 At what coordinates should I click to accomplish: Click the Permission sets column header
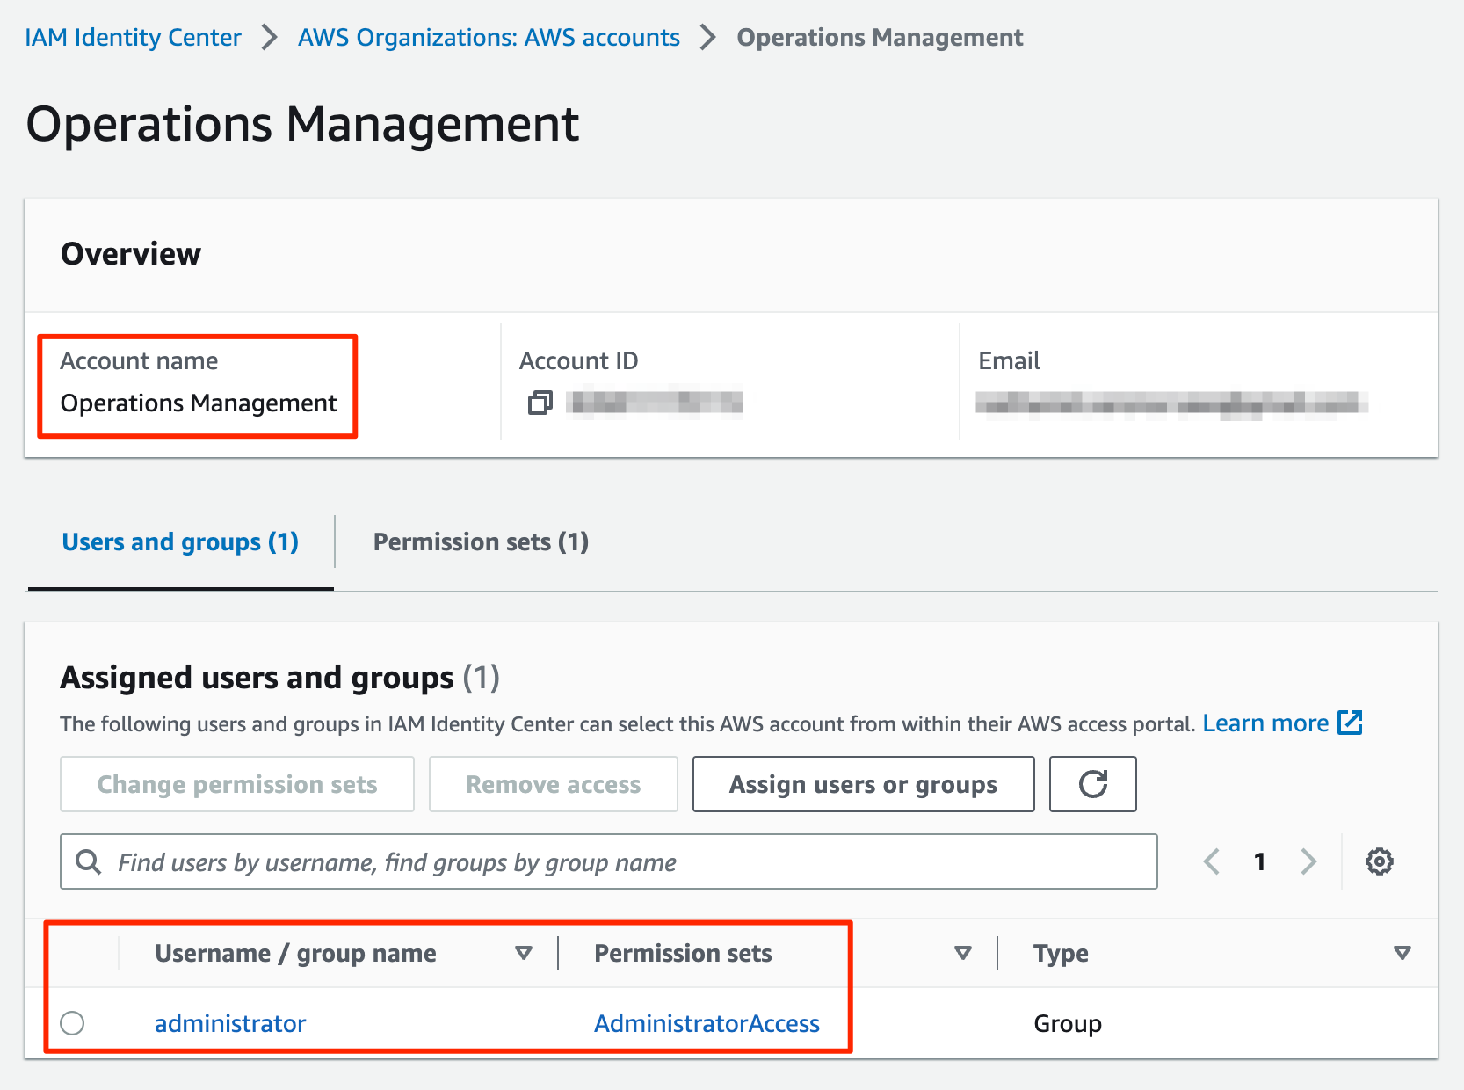coord(683,953)
